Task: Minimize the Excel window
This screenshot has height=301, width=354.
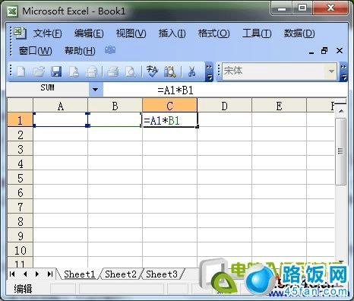Action: [282, 9]
